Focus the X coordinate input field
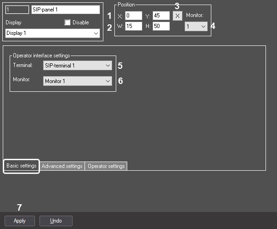The image size is (277, 229). pyautogui.click(x=133, y=16)
